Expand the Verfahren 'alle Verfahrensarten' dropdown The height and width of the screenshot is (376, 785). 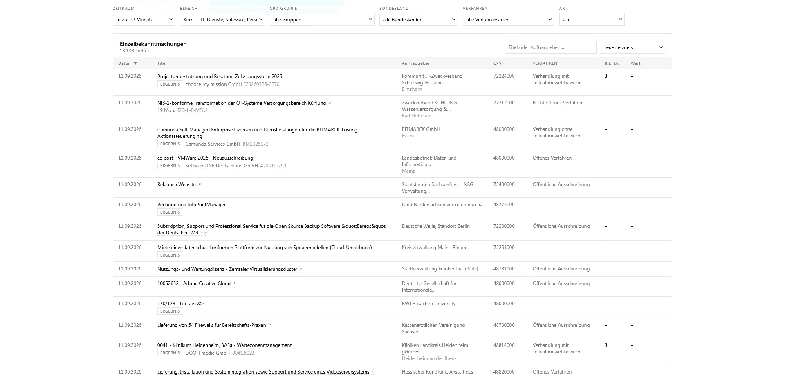pos(508,19)
